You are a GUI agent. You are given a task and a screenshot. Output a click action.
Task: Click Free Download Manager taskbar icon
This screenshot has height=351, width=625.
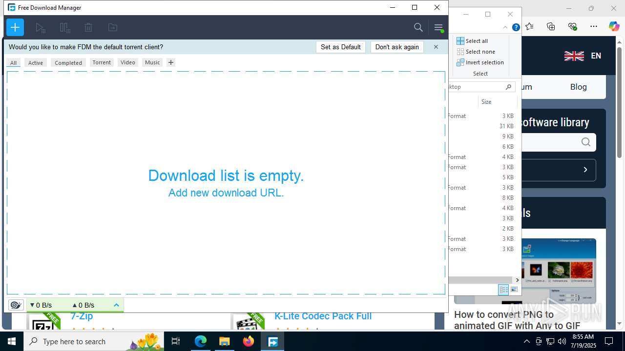(272, 341)
